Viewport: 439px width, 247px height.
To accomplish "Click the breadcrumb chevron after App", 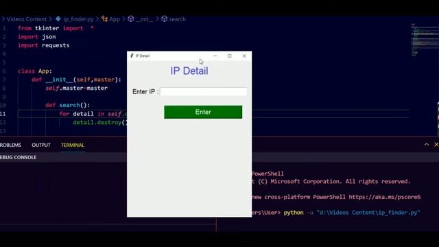I will (123, 19).
